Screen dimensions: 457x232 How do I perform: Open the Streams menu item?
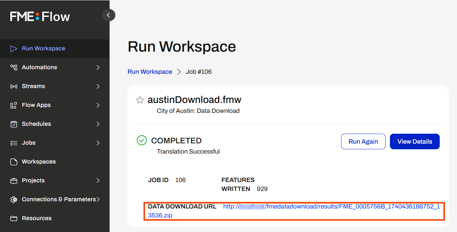tap(54, 86)
